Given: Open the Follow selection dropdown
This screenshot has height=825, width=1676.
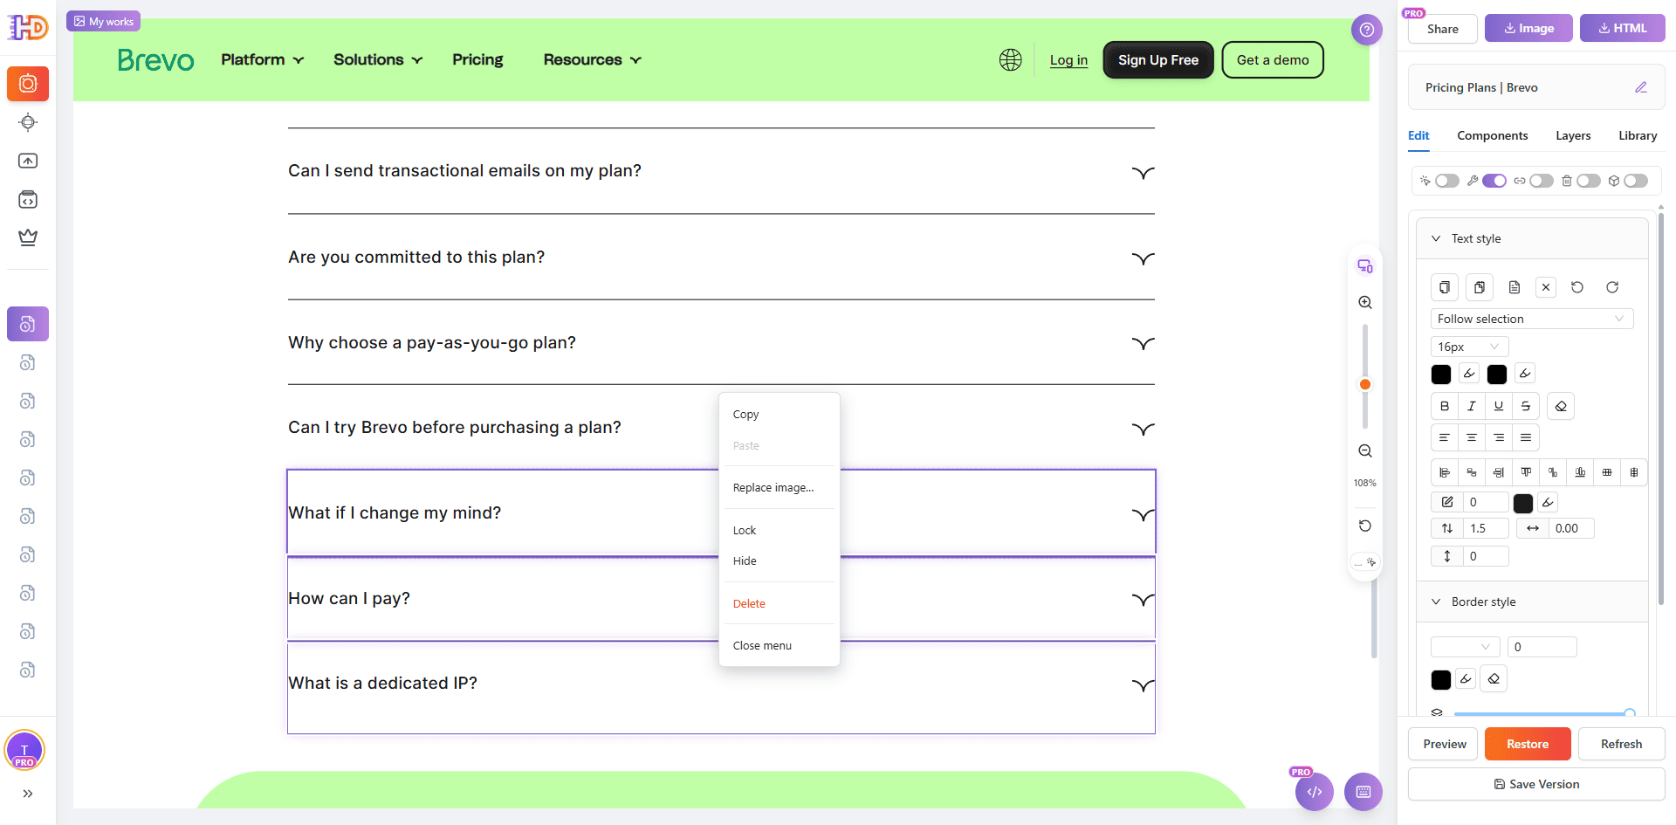Looking at the screenshot, I should pyautogui.click(x=1531, y=319).
